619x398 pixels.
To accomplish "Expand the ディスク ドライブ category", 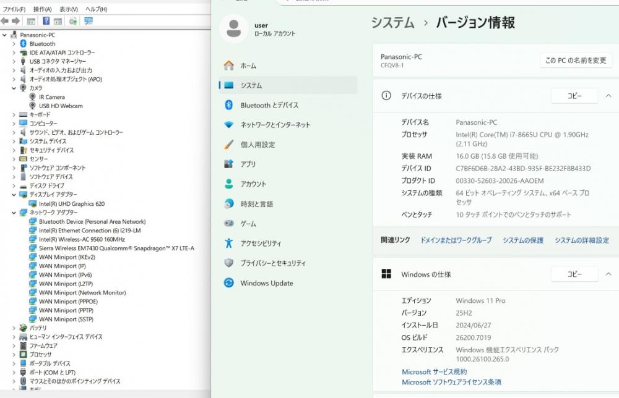I will tap(14, 185).
